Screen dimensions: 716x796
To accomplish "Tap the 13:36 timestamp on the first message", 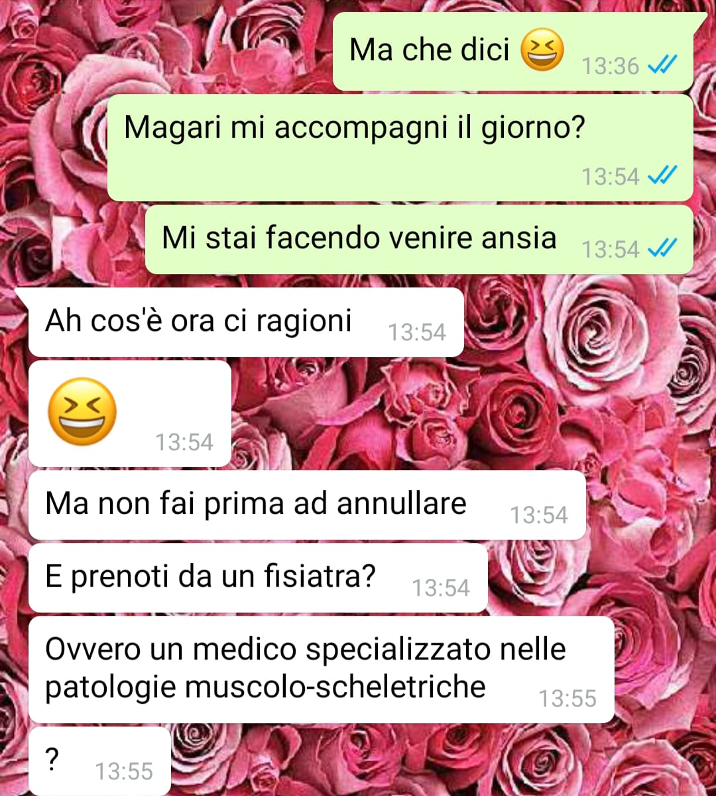I will pos(610,66).
